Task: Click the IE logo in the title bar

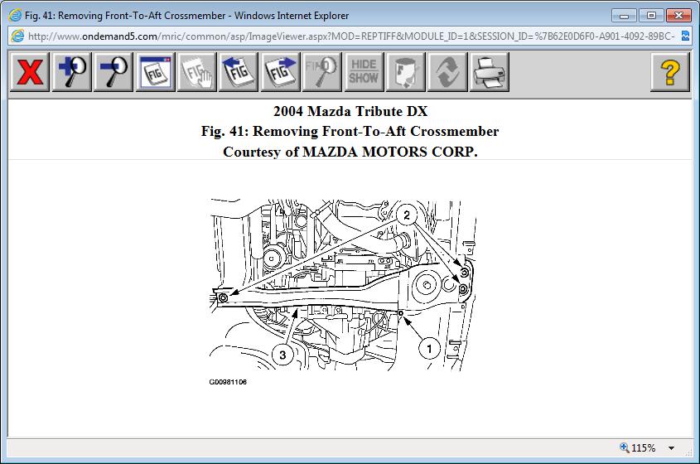Action: click(x=15, y=15)
